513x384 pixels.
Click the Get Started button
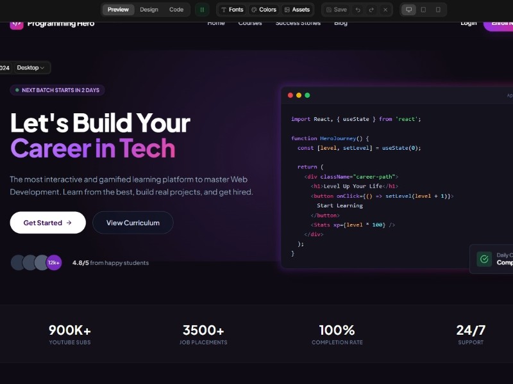pos(47,222)
